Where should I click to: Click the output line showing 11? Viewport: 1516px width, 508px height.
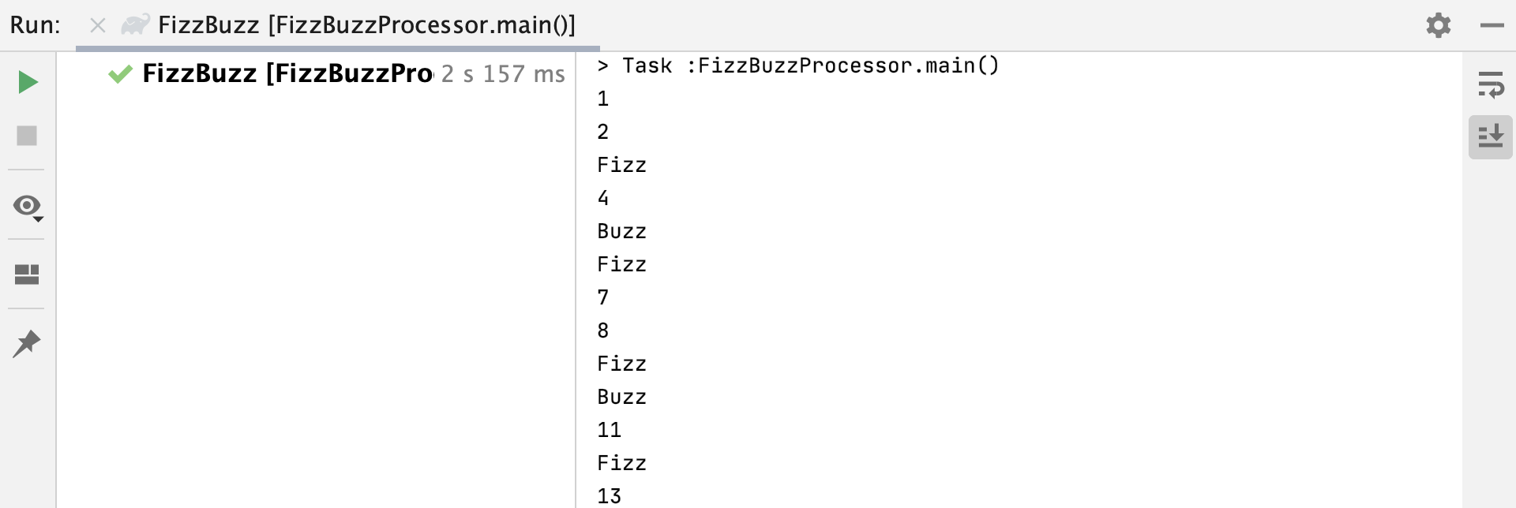(x=610, y=430)
